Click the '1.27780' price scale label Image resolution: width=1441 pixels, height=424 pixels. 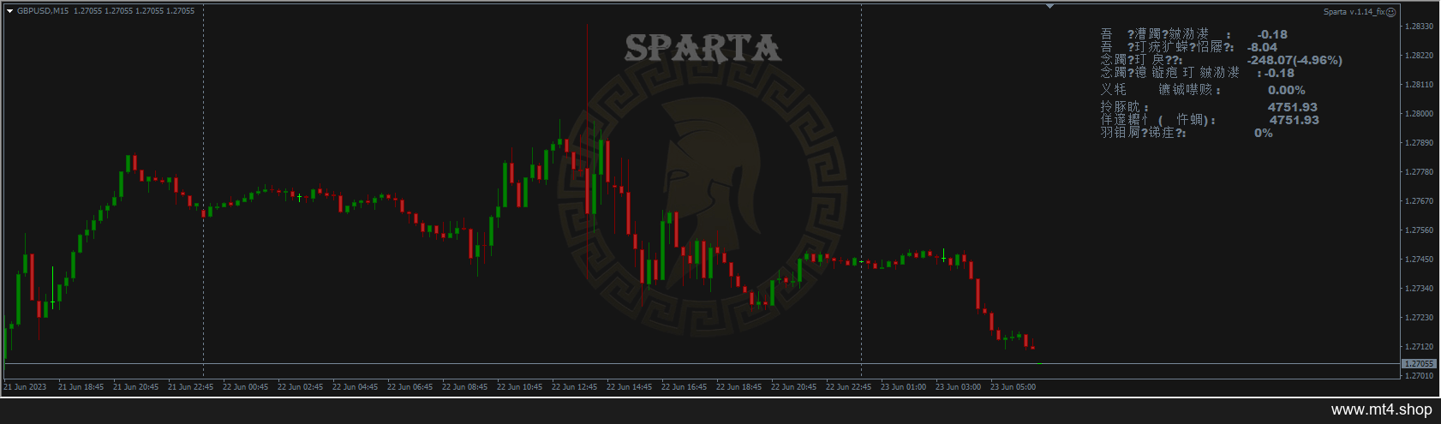point(1420,172)
